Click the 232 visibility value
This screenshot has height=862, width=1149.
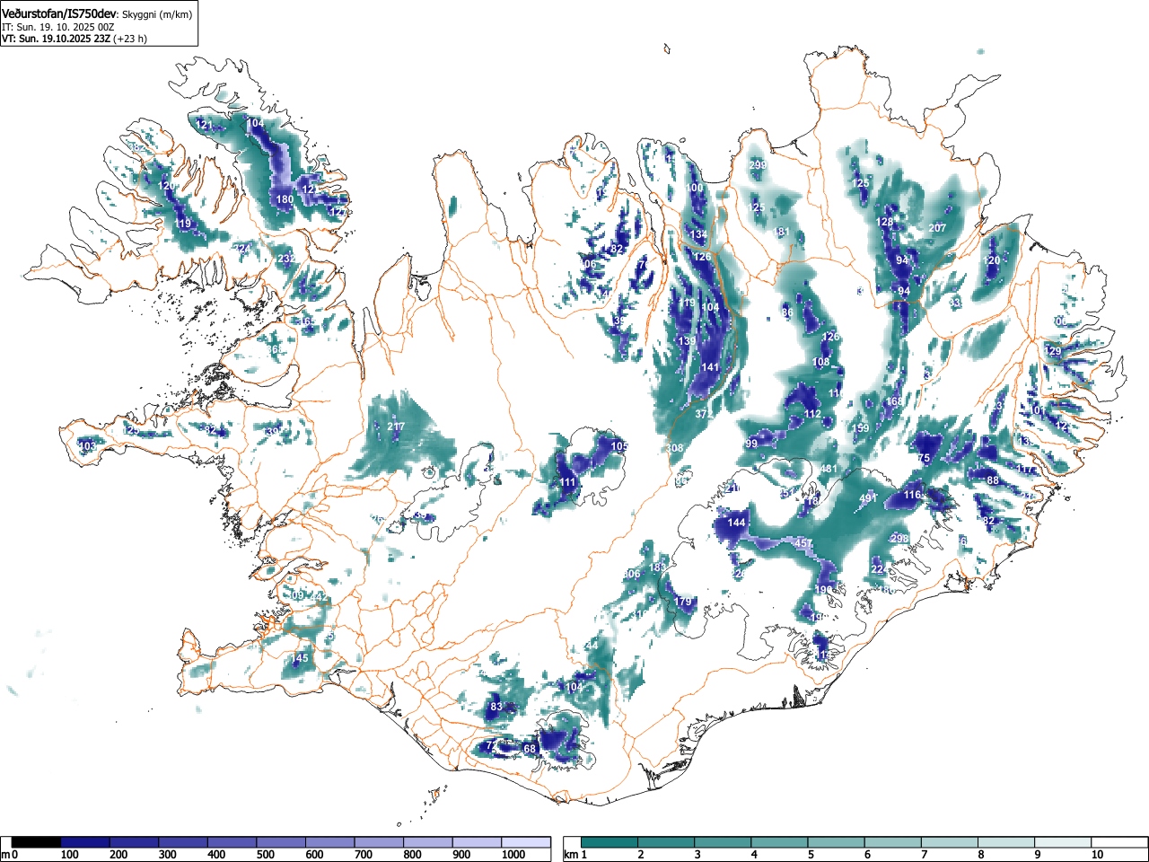tap(286, 259)
